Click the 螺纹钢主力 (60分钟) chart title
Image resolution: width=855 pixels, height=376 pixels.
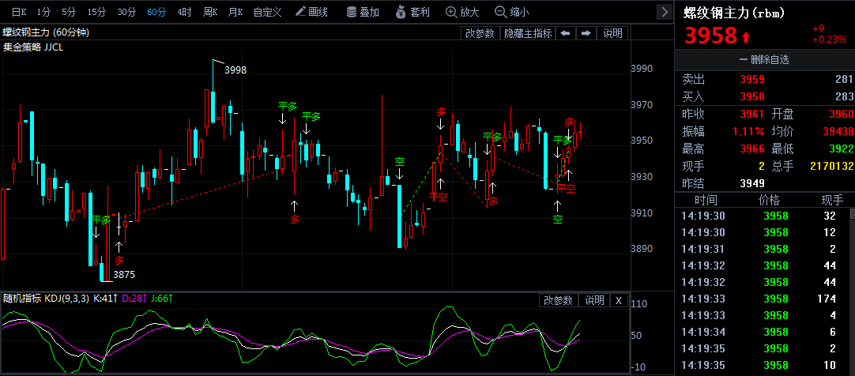pos(46,32)
